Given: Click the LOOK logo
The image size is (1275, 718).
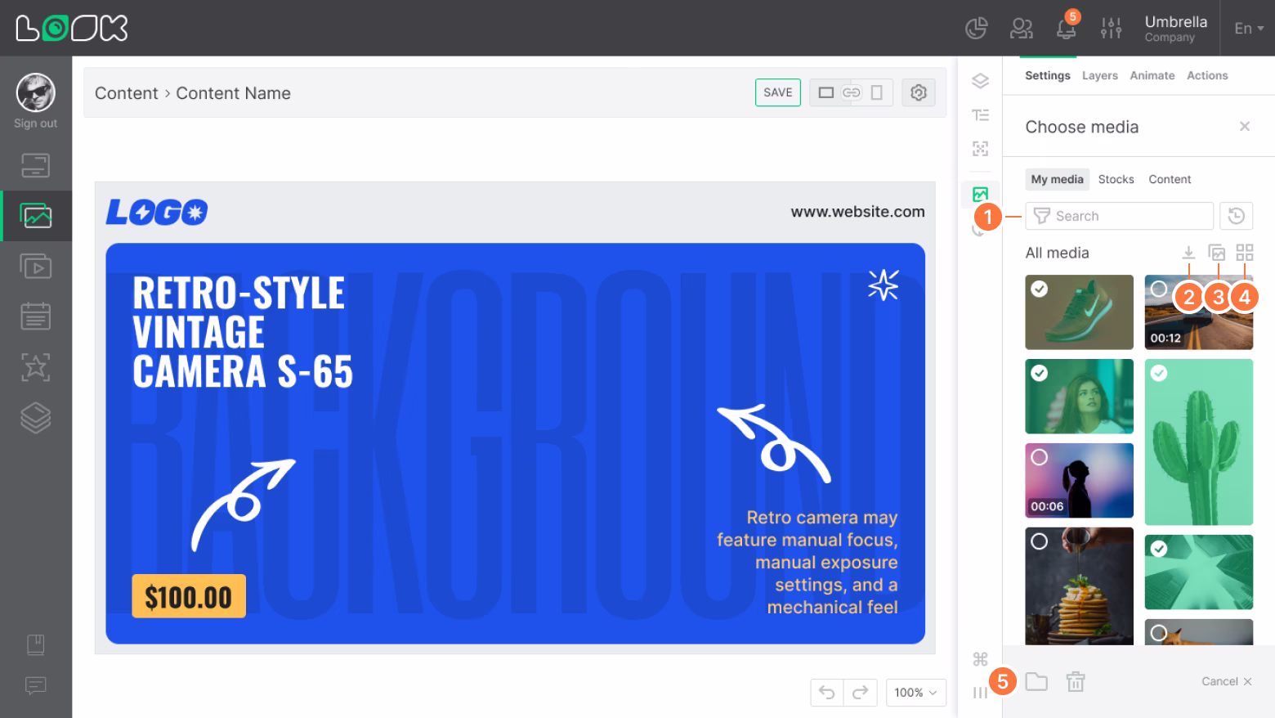Looking at the screenshot, I should (x=72, y=28).
